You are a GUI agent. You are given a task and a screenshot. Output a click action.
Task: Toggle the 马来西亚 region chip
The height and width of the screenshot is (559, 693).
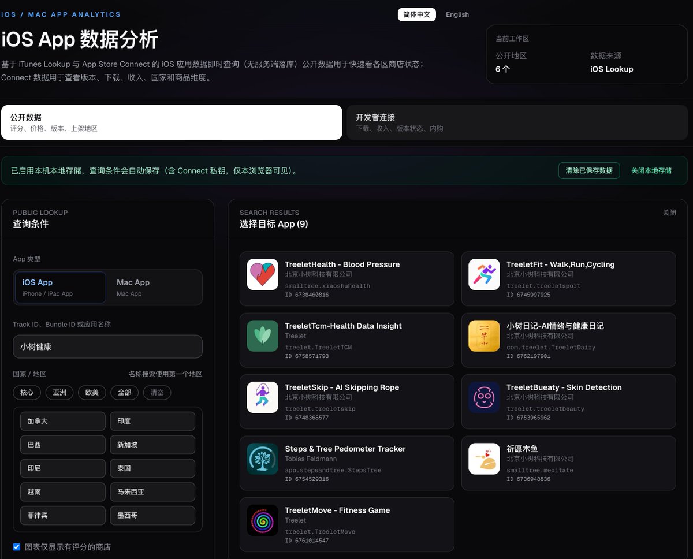point(152,492)
